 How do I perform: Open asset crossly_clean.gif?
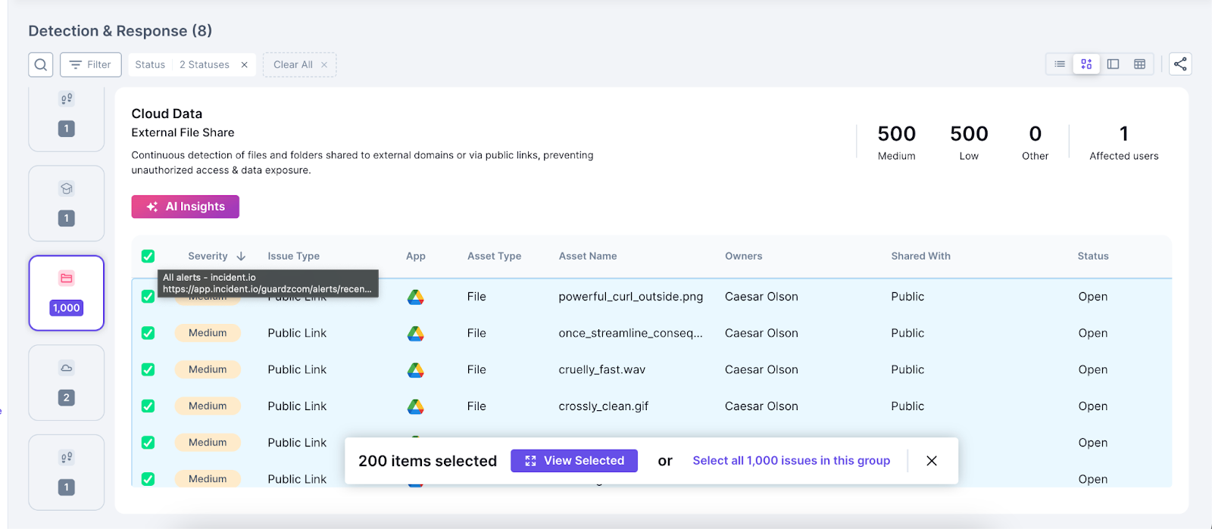604,406
